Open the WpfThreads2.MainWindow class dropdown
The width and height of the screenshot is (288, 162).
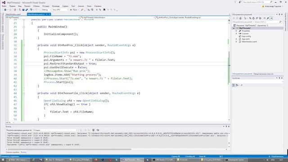118,18
